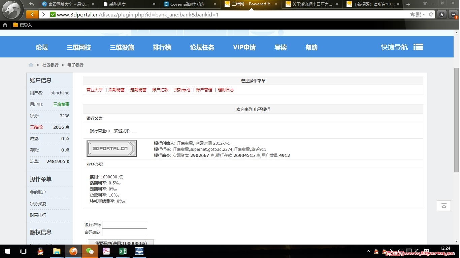Open 三维设施 in the navigation bar
The width and height of the screenshot is (460, 258).
122,47
